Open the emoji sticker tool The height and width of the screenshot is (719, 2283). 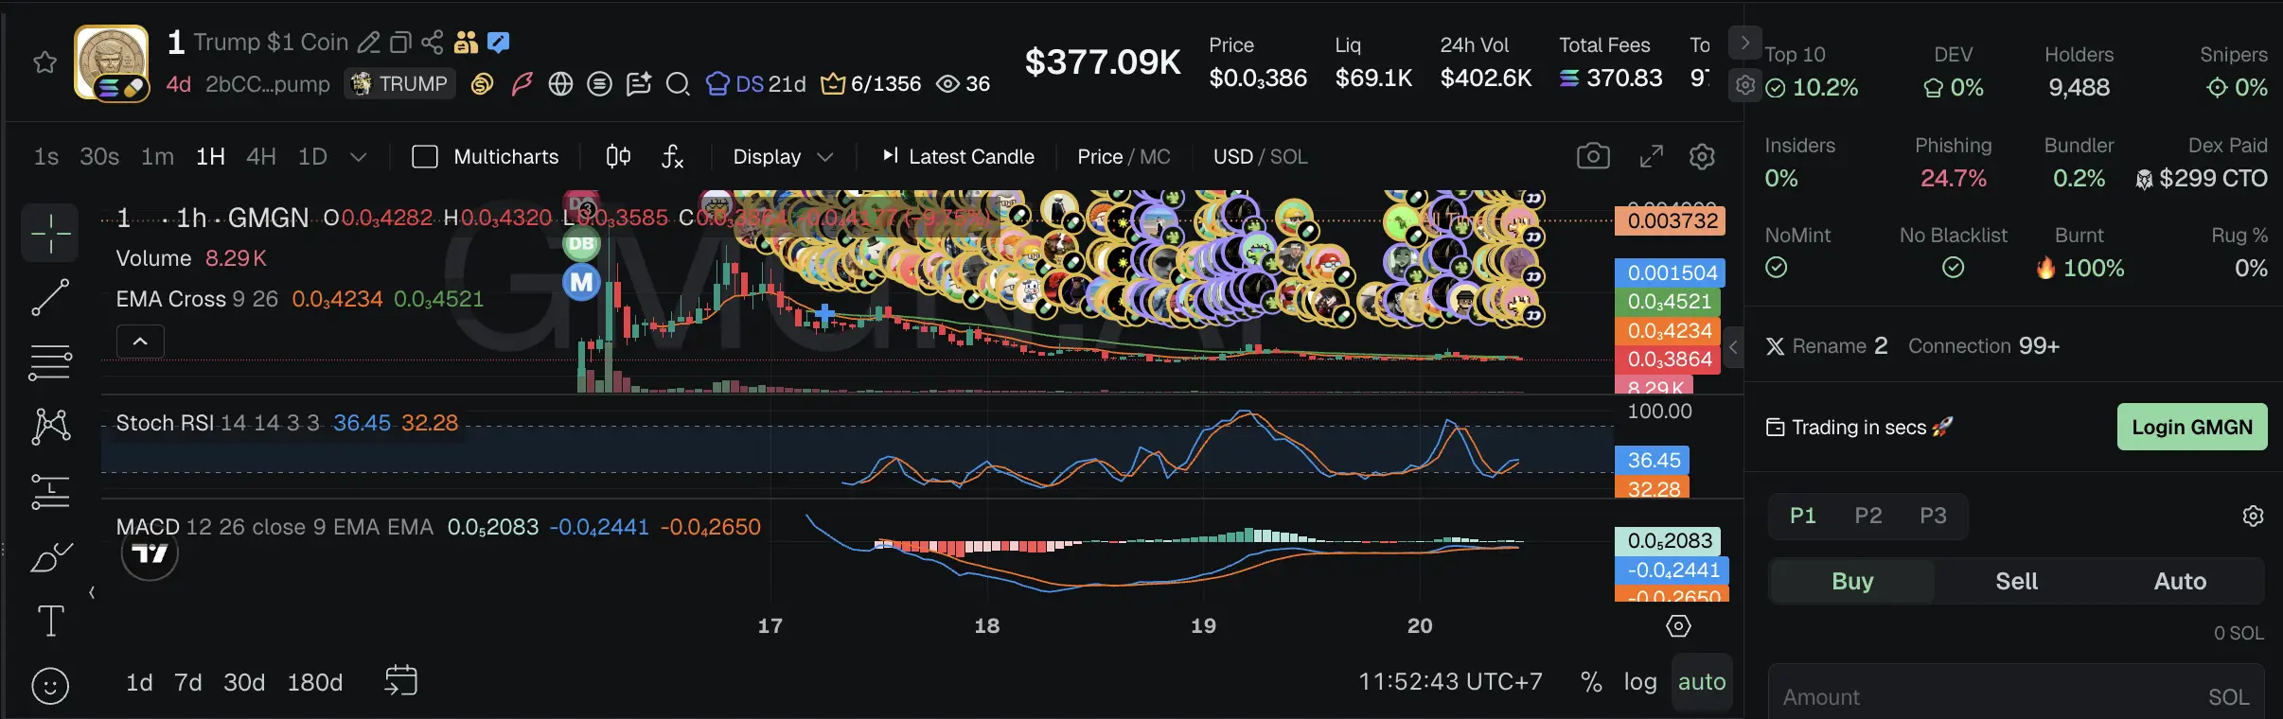point(50,685)
